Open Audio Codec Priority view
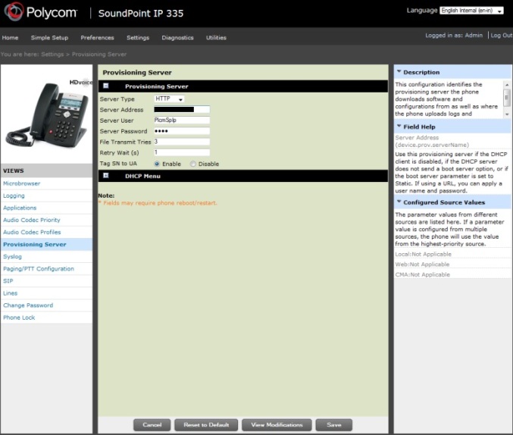Image resolution: width=513 pixels, height=435 pixels. [32, 220]
